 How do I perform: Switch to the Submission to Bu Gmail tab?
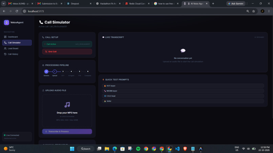[x=49, y=3]
